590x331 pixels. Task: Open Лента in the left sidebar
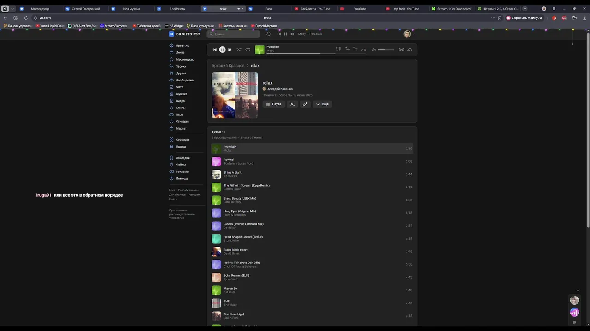(x=180, y=52)
